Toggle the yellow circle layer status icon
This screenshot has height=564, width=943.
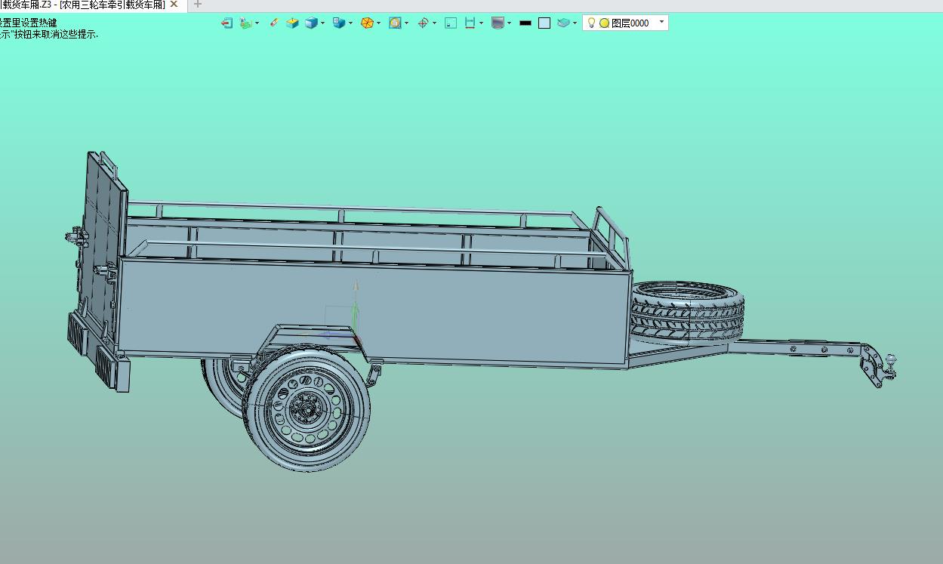coord(604,23)
